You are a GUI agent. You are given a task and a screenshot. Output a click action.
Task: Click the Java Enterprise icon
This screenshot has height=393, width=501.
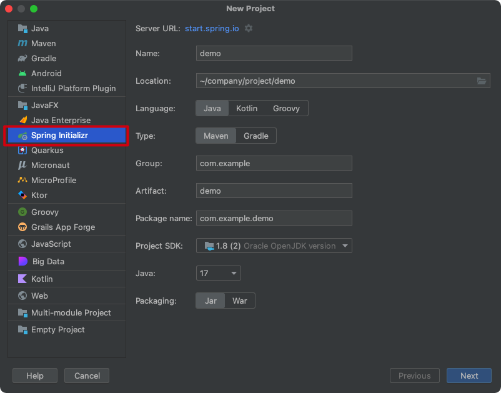click(23, 120)
